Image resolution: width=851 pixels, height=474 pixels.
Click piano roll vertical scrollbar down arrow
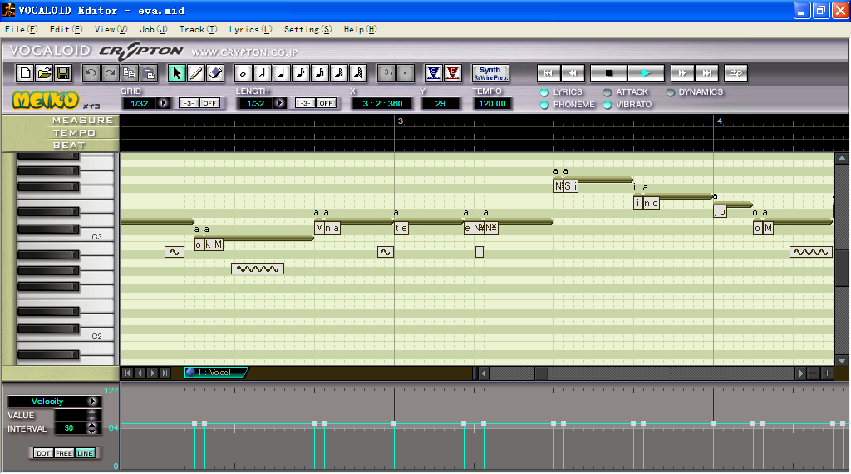[x=842, y=361]
